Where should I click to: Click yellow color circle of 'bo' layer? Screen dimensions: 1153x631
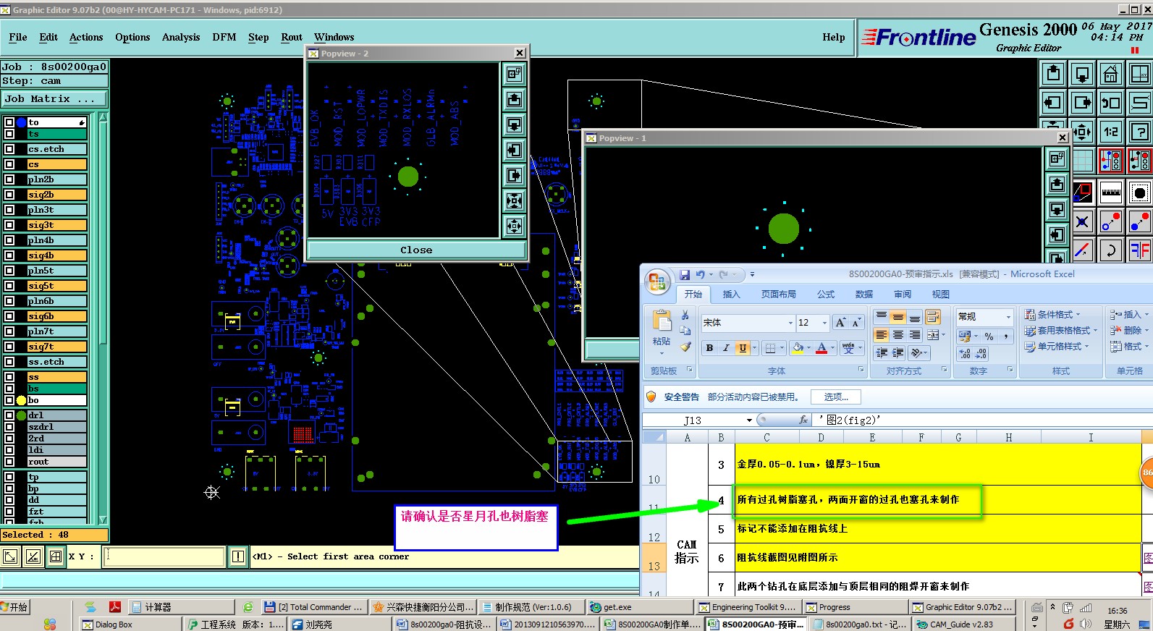[21, 400]
